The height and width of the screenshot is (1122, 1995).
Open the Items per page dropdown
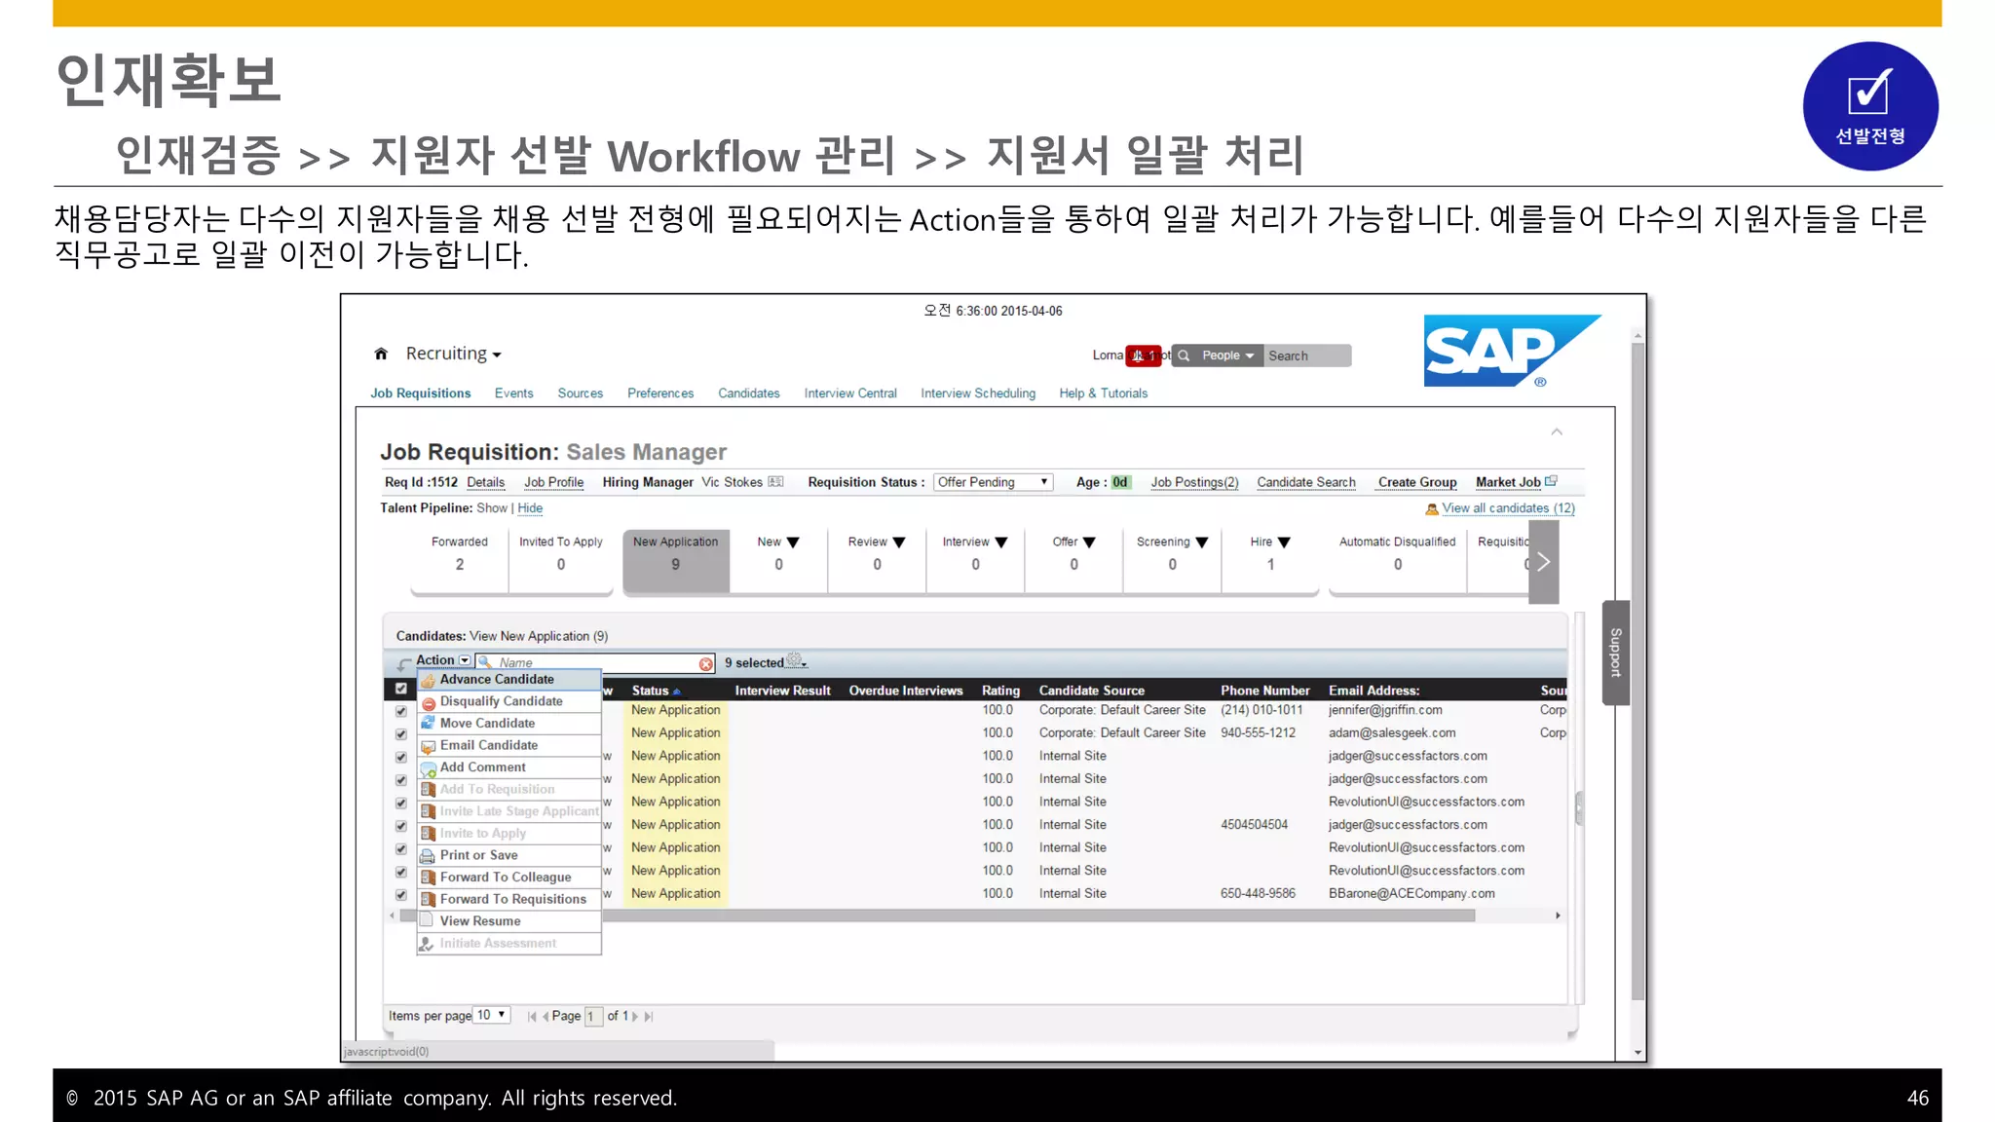[x=492, y=1015]
